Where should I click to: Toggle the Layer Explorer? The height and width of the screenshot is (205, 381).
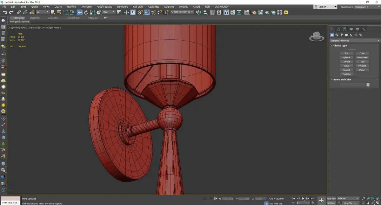[219, 12]
